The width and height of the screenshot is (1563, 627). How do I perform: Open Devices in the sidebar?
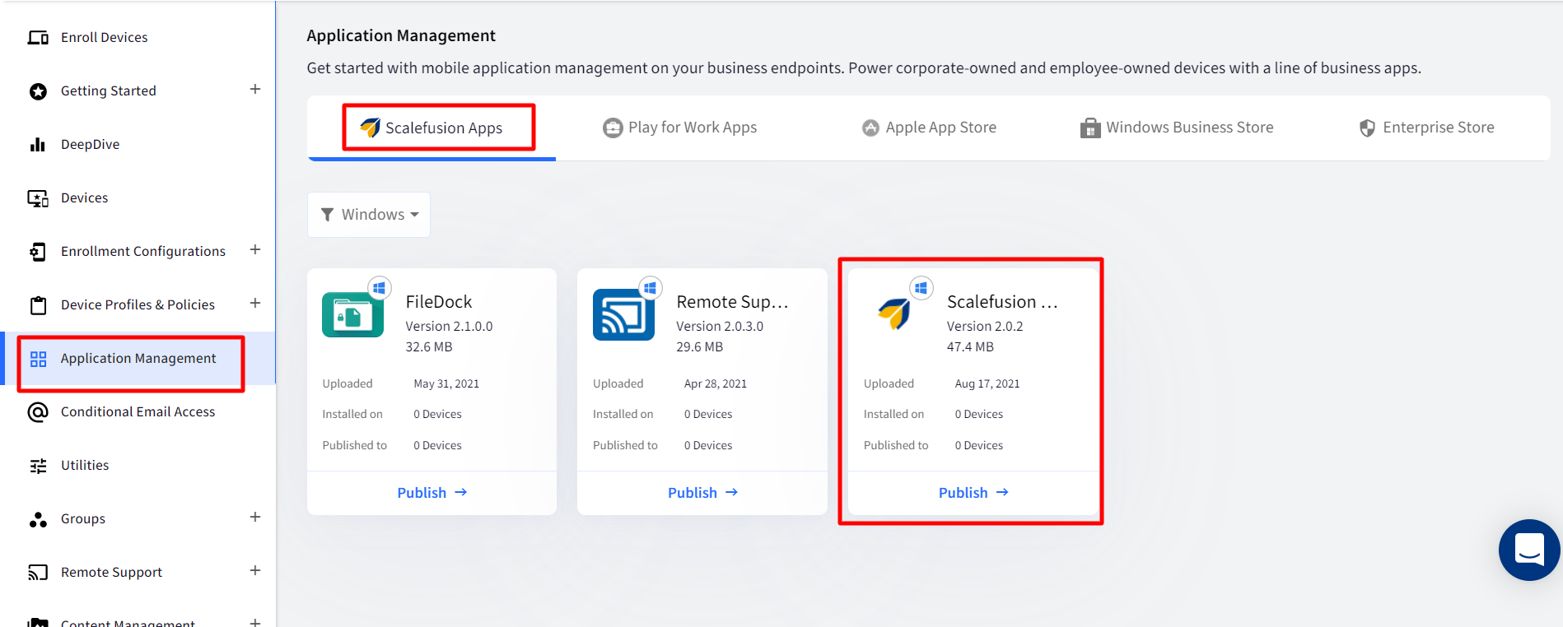[x=84, y=198]
